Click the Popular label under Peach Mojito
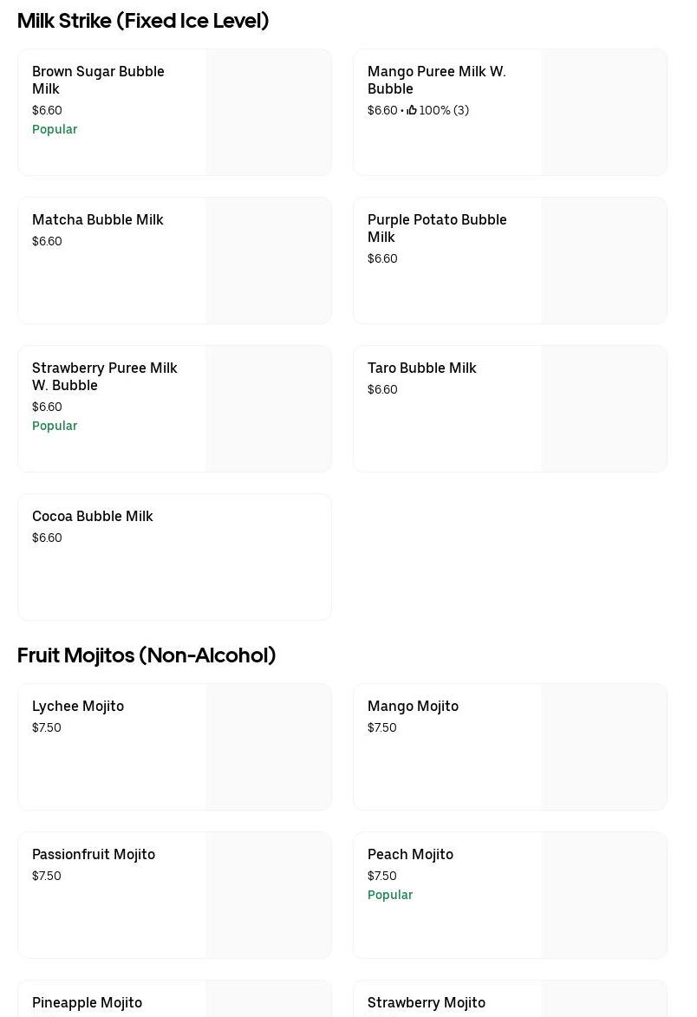The width and height of the screenshot is (697, 1017). (390, 895)
